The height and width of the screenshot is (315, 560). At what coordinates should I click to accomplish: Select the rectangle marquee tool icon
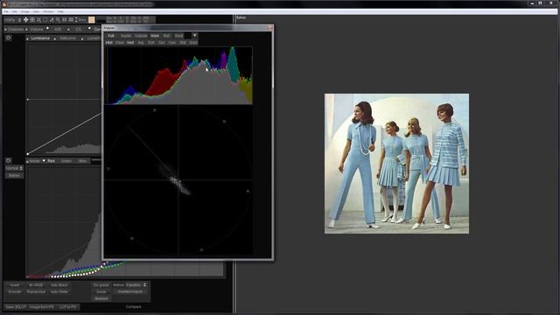coord(45,19)
